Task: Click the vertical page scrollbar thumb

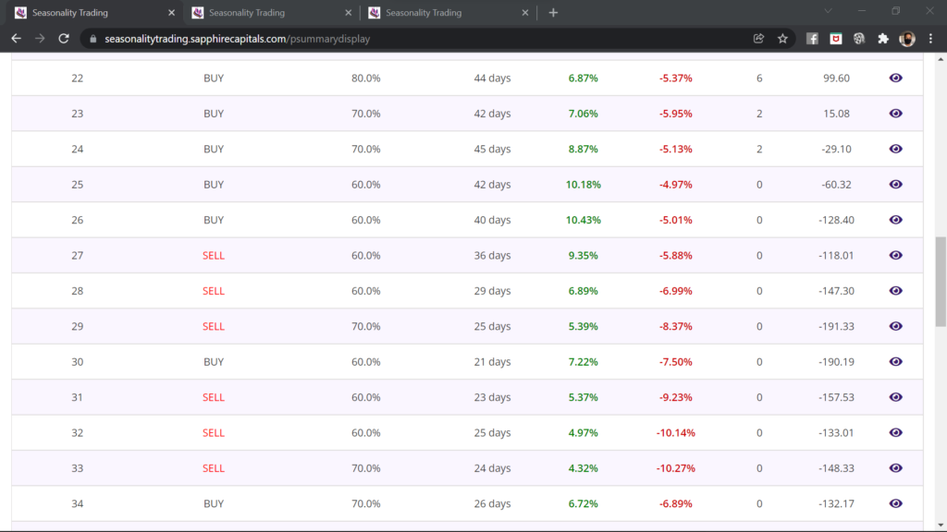Action: tap(941, 281)
